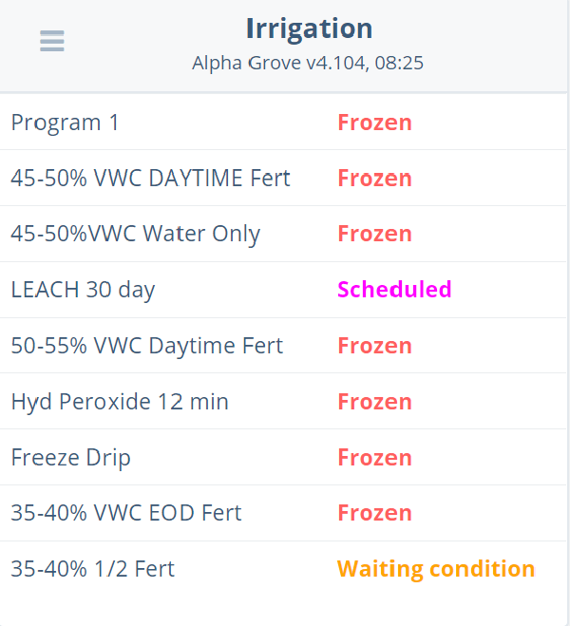Open the 35-40% 1/2 Fert program

click(92, 570)
